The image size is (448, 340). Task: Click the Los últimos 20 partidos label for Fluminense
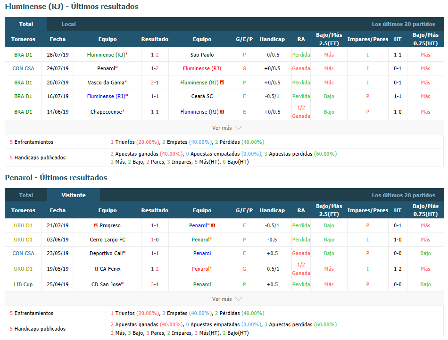pyautogui.click(x=403, y=24)
